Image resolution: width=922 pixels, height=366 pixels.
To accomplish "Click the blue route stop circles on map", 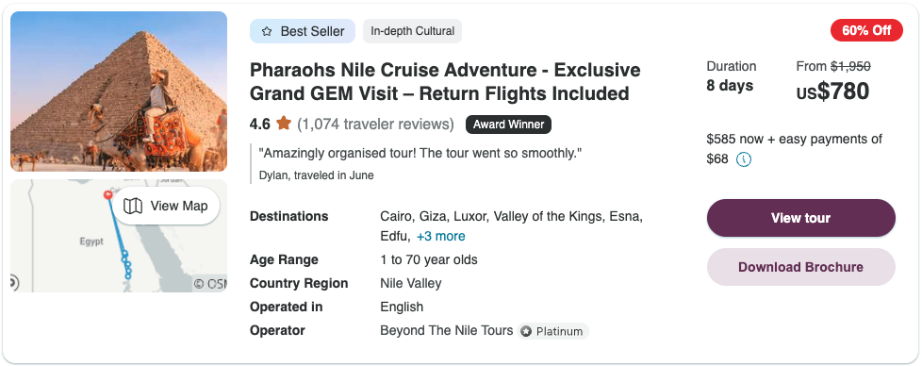I will point(126,265).
